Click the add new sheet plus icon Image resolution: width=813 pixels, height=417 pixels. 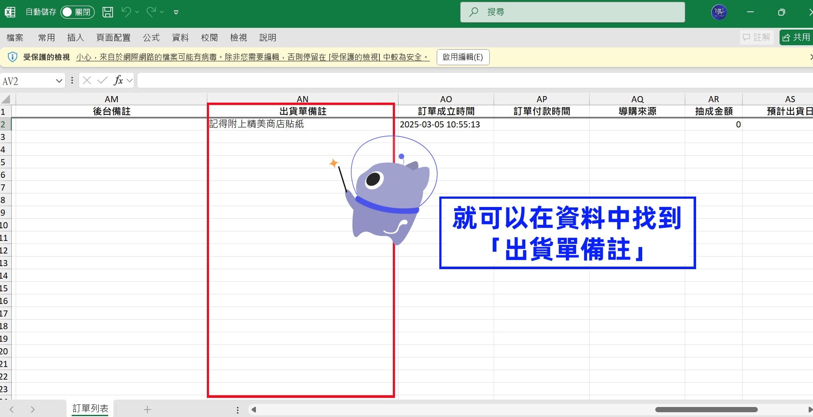147,409
